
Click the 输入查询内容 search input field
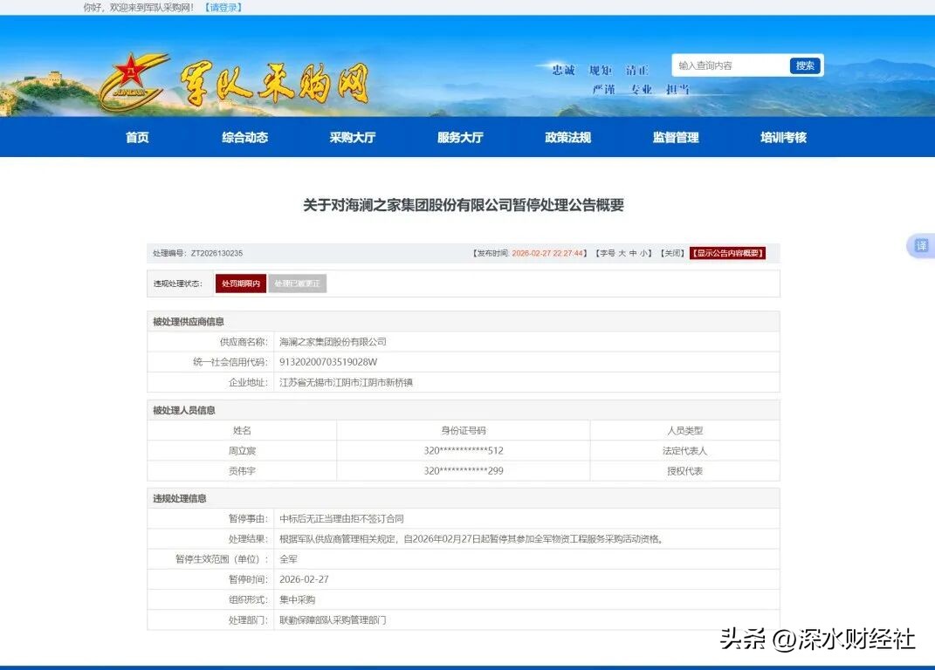click(731, 65)
